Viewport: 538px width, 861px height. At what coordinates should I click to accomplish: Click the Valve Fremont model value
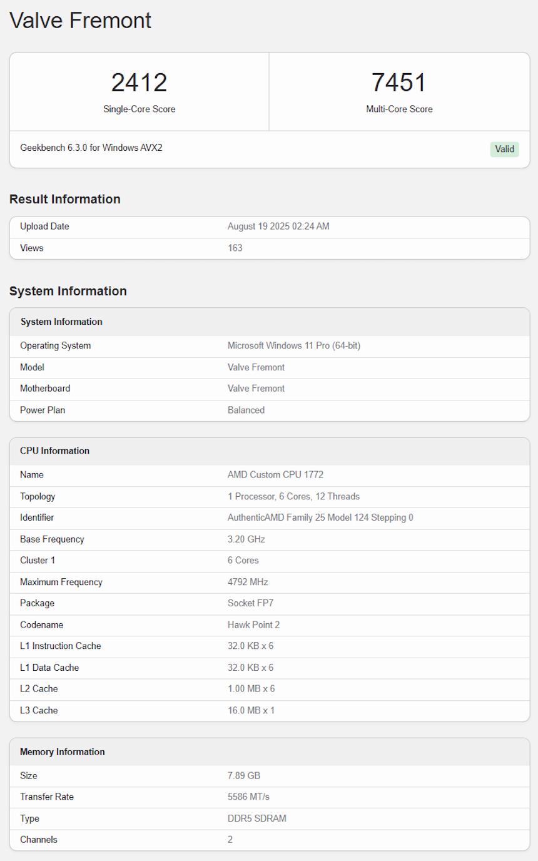[x=255, y=367]
